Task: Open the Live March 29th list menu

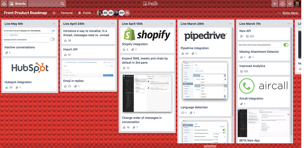Action: [x=230, y=24]
